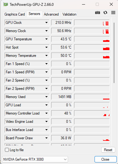The width and height of the screenshot is (118, 164).
Task: Click the GPU-Z app icon in title bar
Action: (5, 4)
